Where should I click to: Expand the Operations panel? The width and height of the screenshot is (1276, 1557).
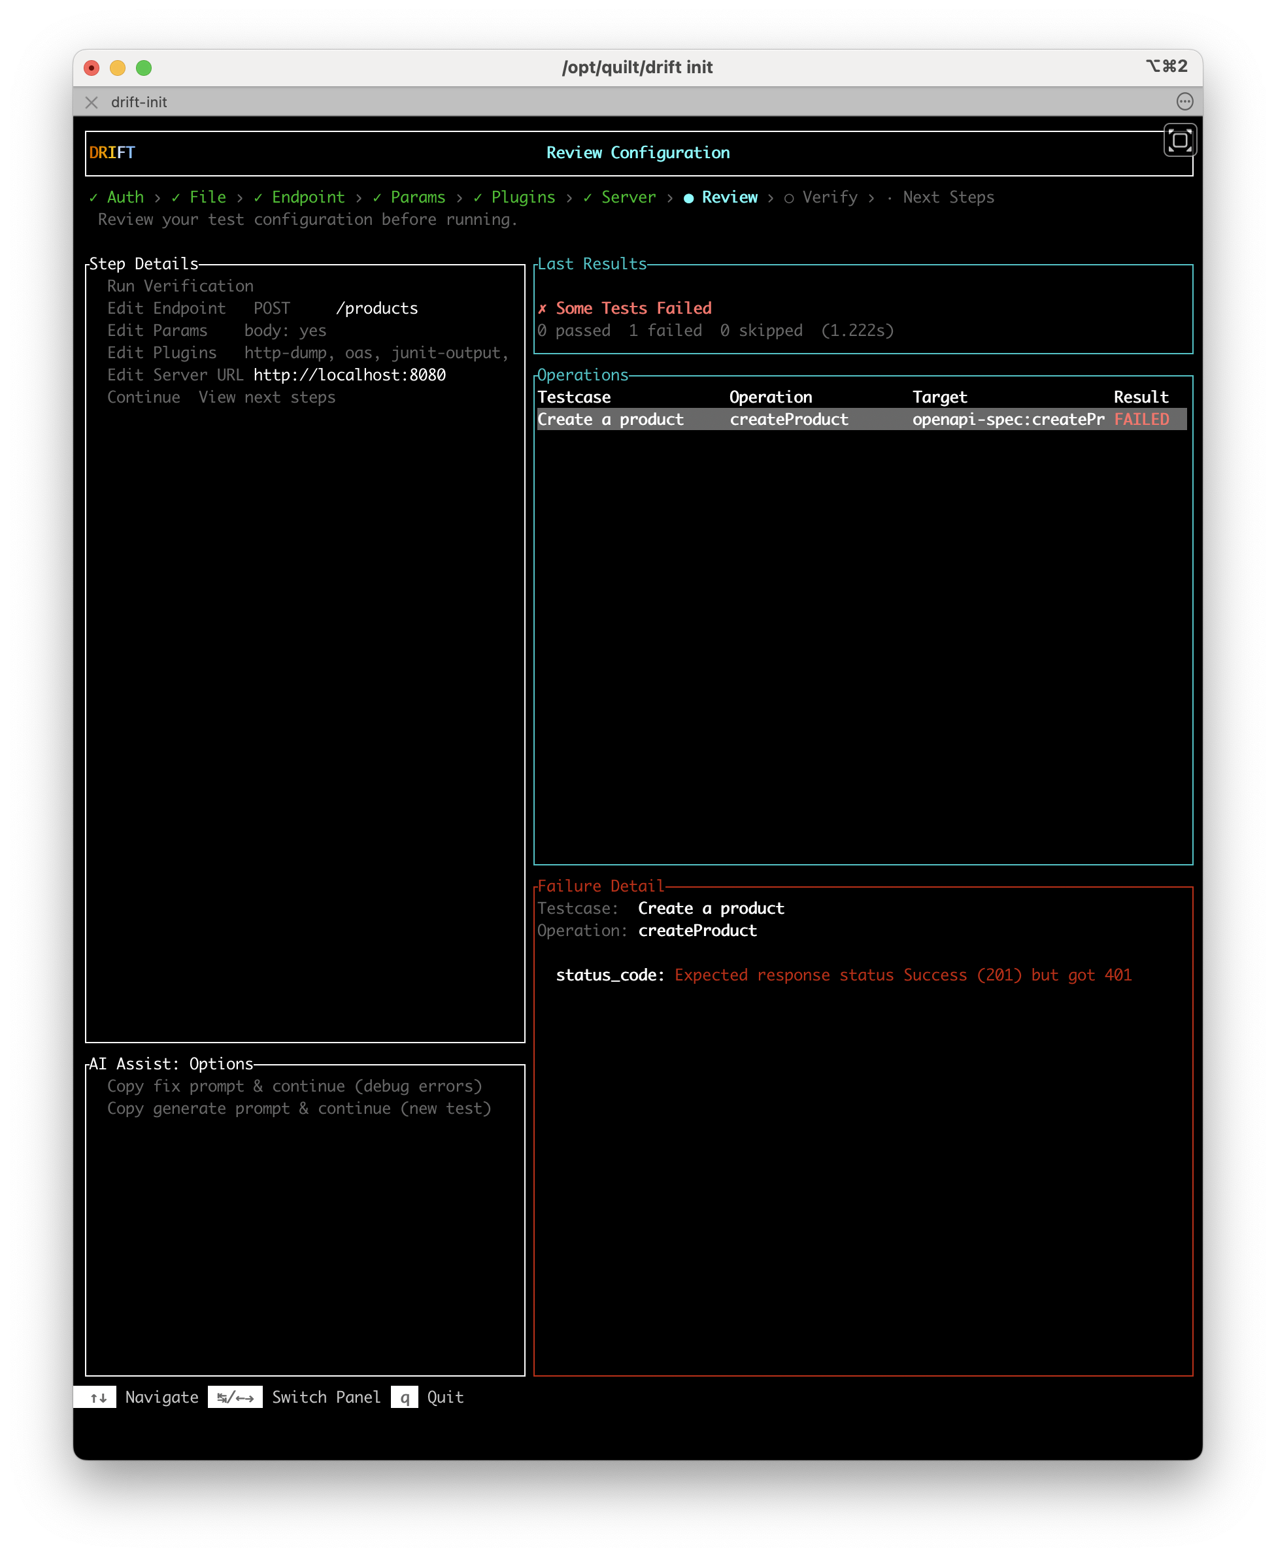pos(581,375)
